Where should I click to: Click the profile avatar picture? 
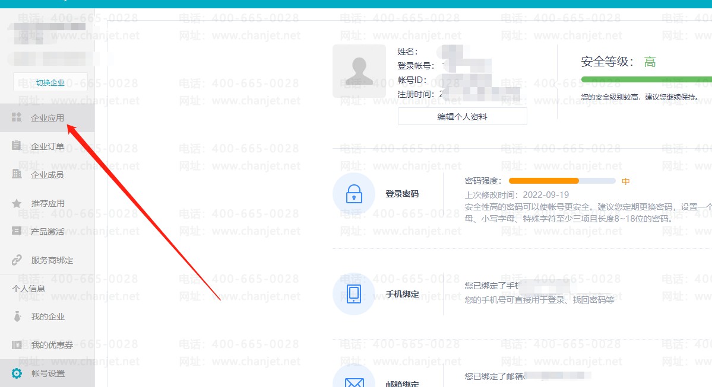(359, 71)
